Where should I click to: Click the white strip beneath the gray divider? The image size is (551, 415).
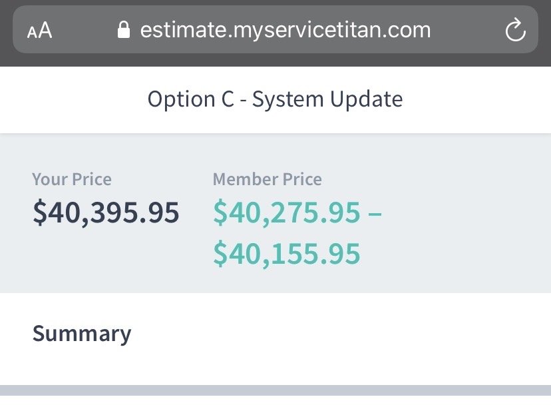click(275, 406)
